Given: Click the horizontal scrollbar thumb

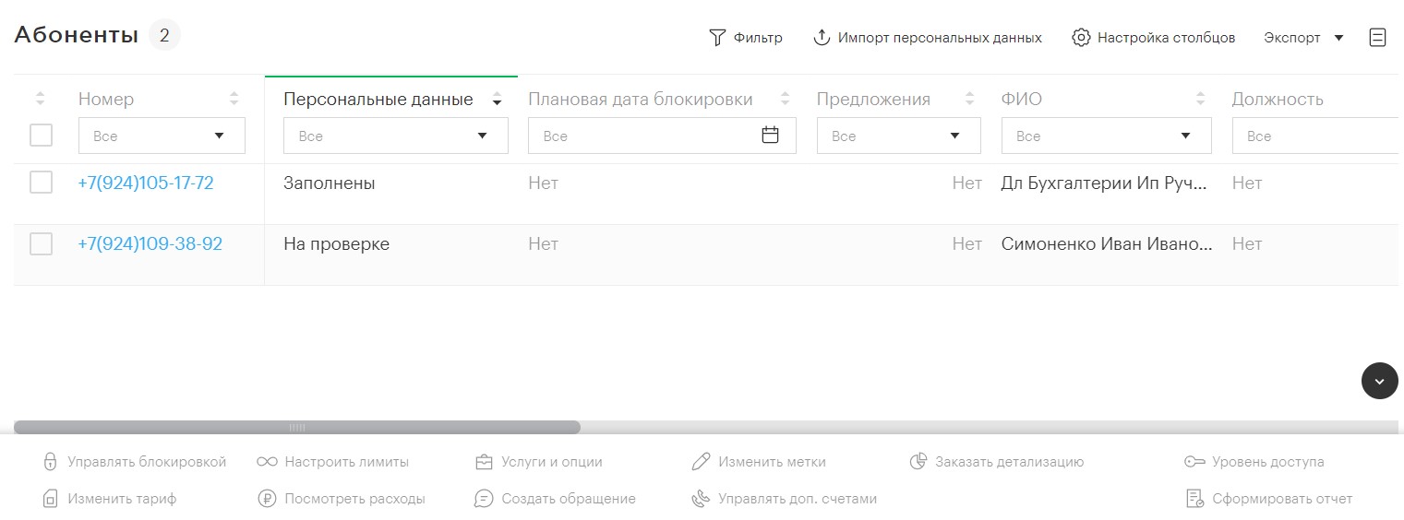Looking at the screenshot, I should (296, 428).
